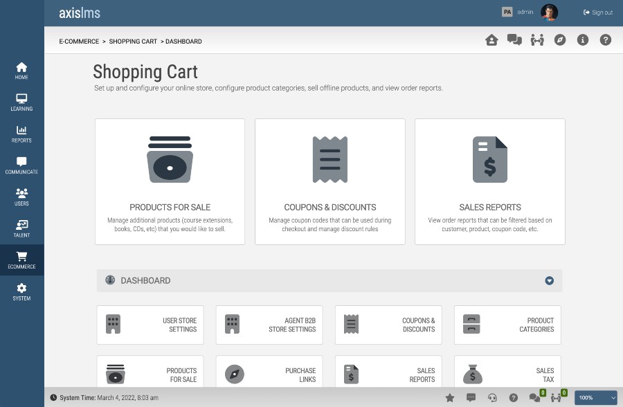The height and width of the screenshot is (407, 623).
Task: Open the support headset icon in bottom bar
Action: click(492, 397)
